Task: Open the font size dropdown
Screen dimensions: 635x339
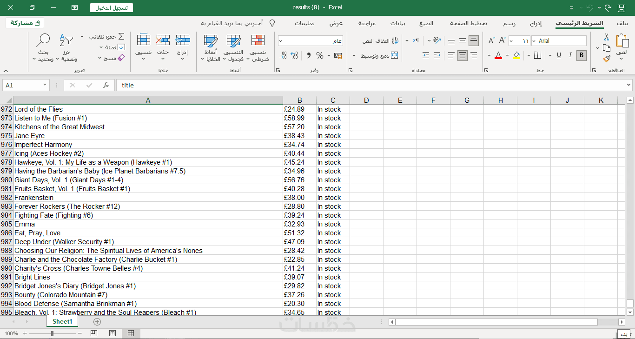Action: (x=511, y=41)
